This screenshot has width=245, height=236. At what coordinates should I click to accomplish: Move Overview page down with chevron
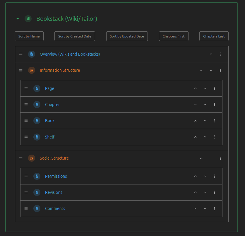click(x=211, y=54)
